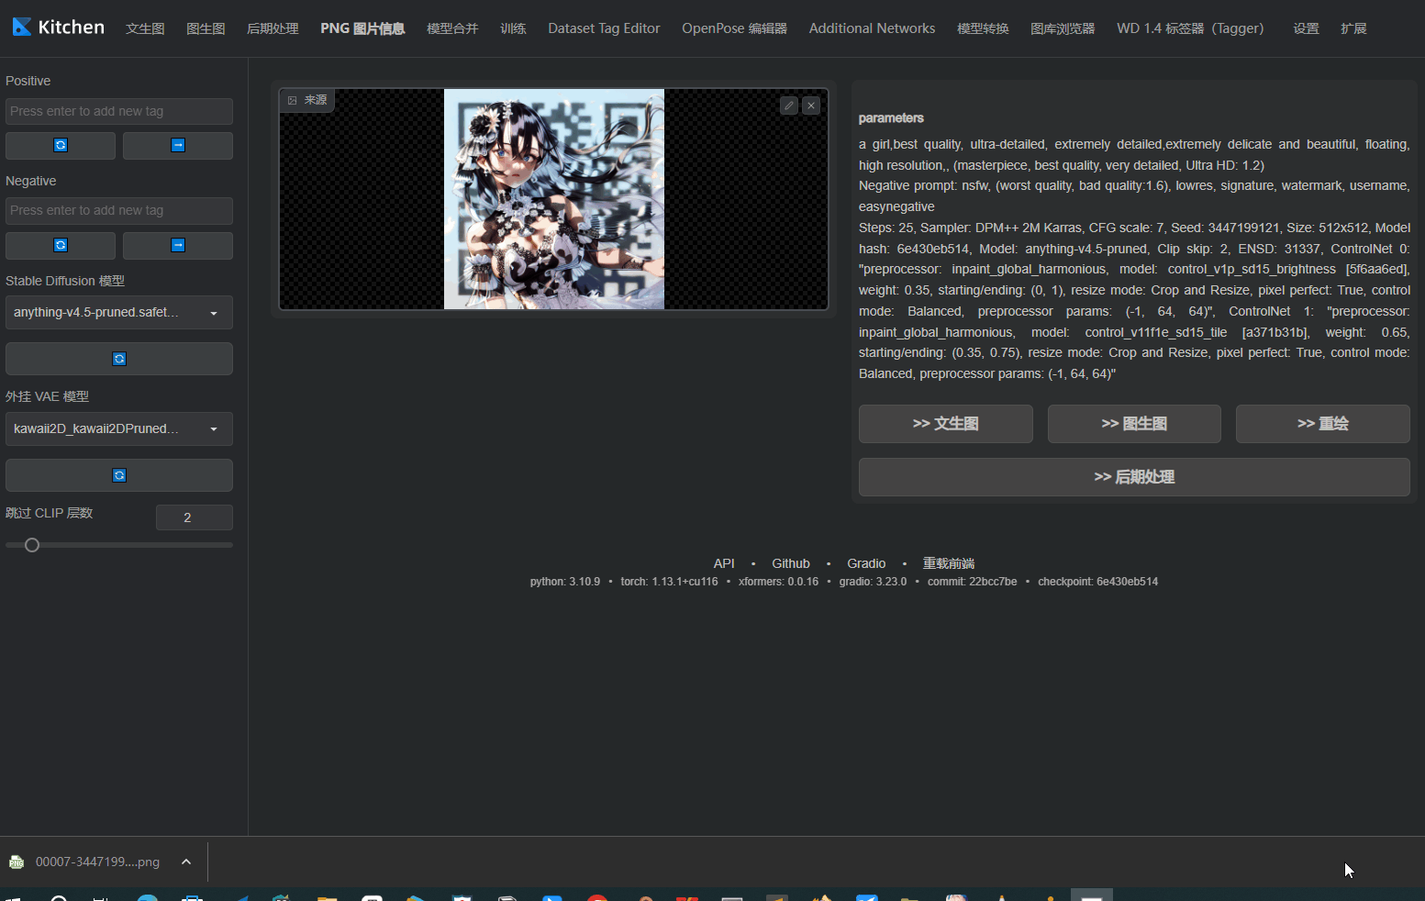Click the Negative section's blue arrow button
This screenshot has width=1425, height=901.
pos(178,245)
